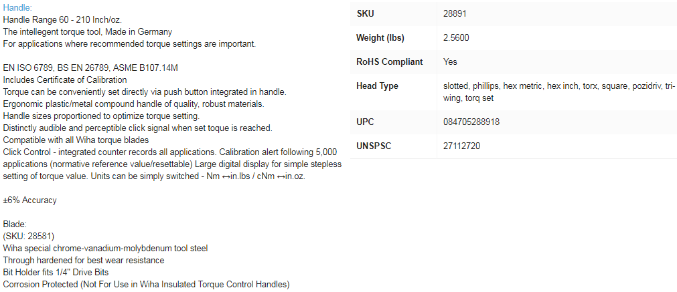Click the "(SKU: 28581)" blade reference

(29, 236)
